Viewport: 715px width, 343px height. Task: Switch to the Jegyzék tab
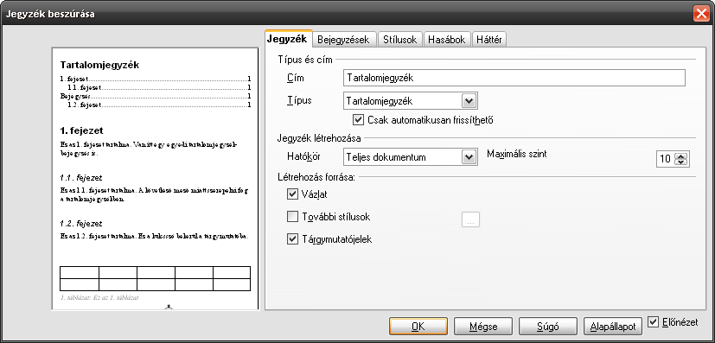pos(288,39)
